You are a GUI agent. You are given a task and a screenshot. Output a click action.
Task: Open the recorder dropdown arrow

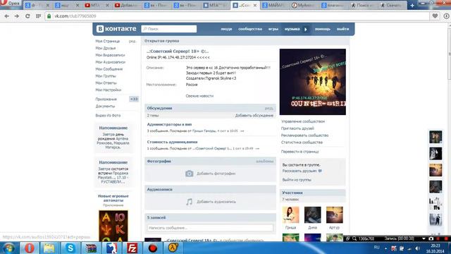pos(424,238)
